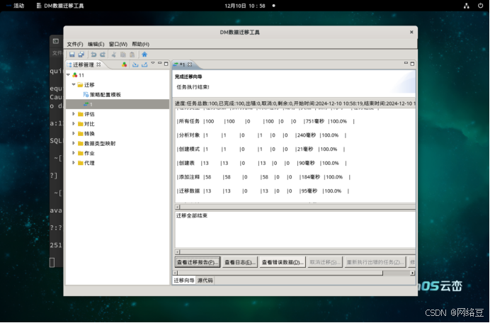Switch to the 源代码 bottom tab

[205, 280]
